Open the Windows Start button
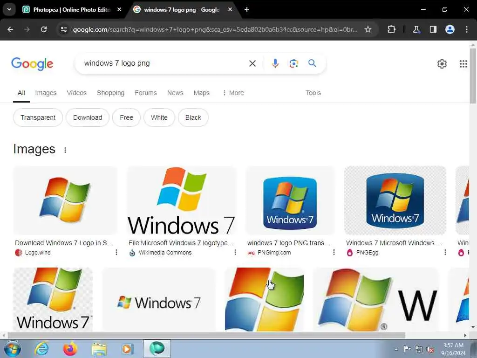The image size is (477, 358). point(13,349)
